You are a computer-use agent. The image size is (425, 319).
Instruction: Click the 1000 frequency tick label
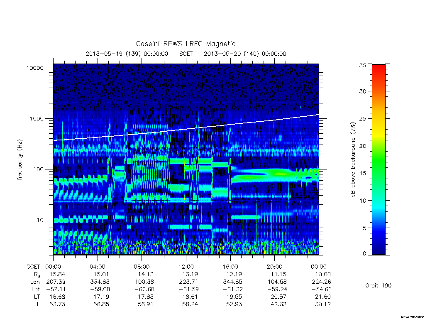[37, 119]
